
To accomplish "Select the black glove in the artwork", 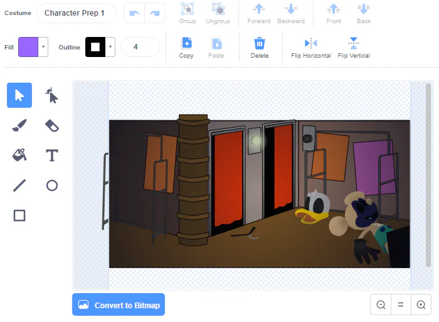I will 366,251.
